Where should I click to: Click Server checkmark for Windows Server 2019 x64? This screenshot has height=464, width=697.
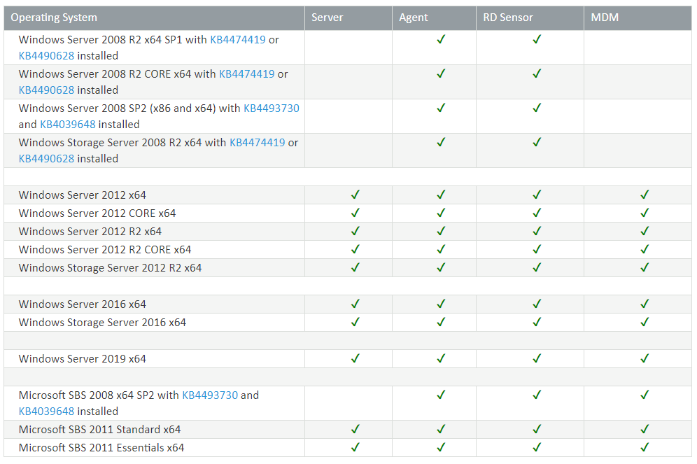point(355,358)
